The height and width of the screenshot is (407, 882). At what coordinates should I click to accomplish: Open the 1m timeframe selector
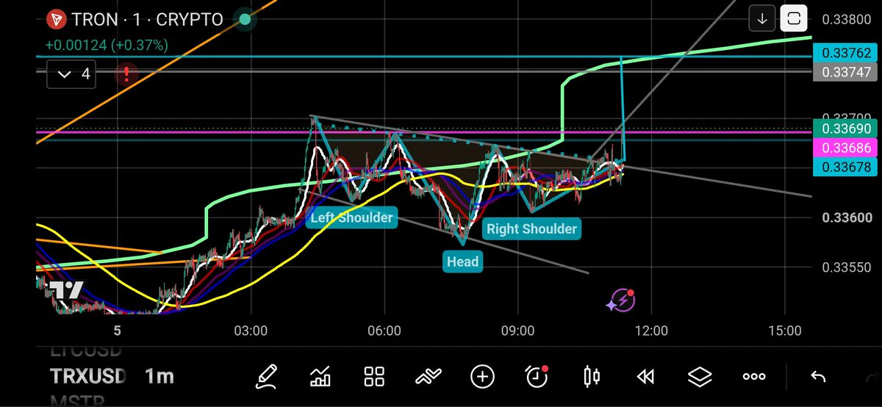[x=159, y=376]
